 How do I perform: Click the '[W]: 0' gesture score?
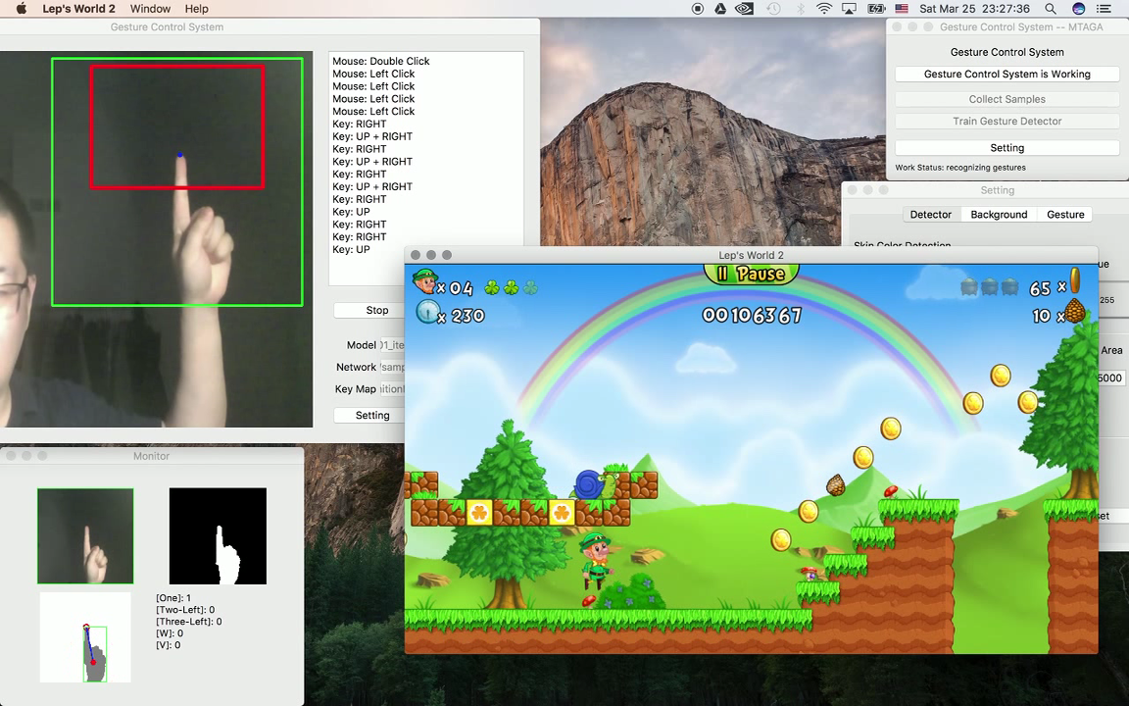(170, 633)
